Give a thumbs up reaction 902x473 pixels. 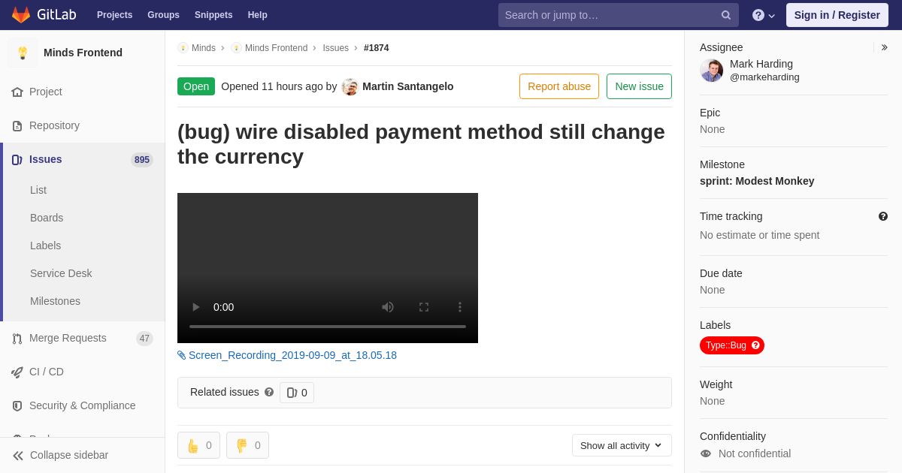pyautogui.click(x=198, y=445)
